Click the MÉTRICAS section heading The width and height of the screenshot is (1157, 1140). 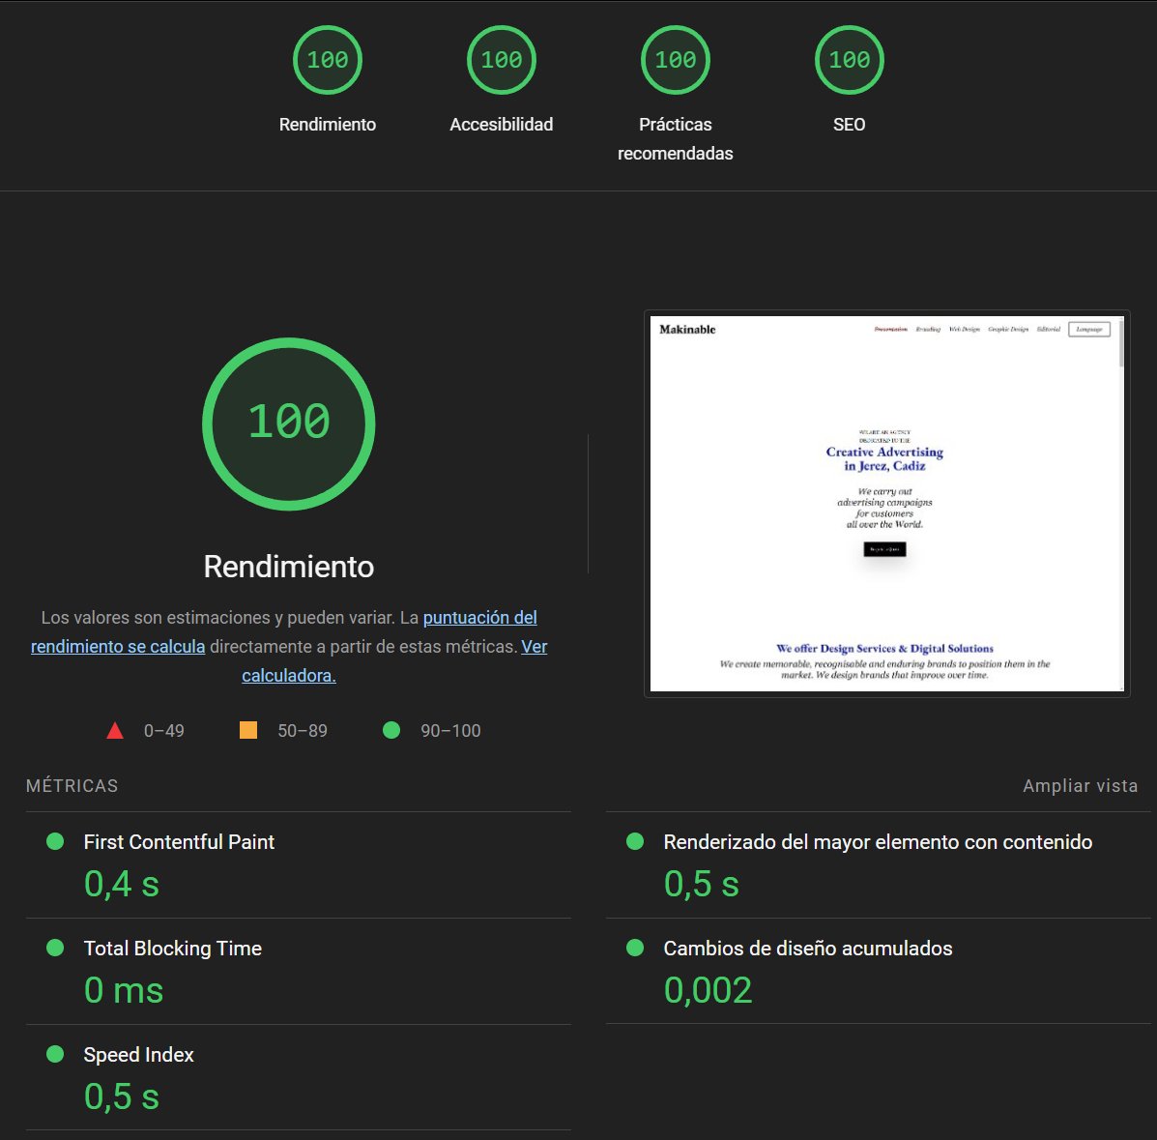click(72, 785)
